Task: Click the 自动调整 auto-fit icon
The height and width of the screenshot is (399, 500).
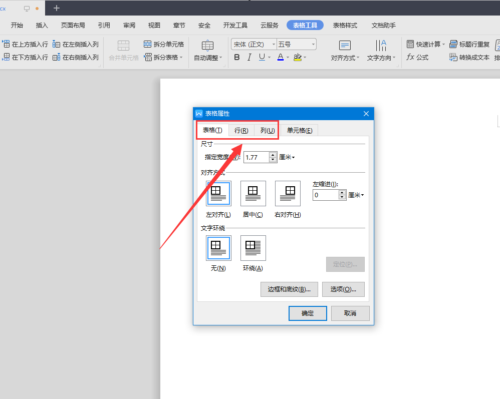Action: pos(207,46)
